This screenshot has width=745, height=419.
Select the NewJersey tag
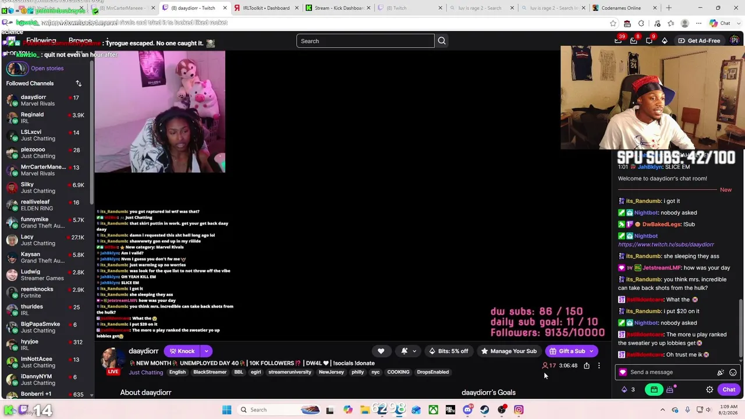(x=331, y=372)
